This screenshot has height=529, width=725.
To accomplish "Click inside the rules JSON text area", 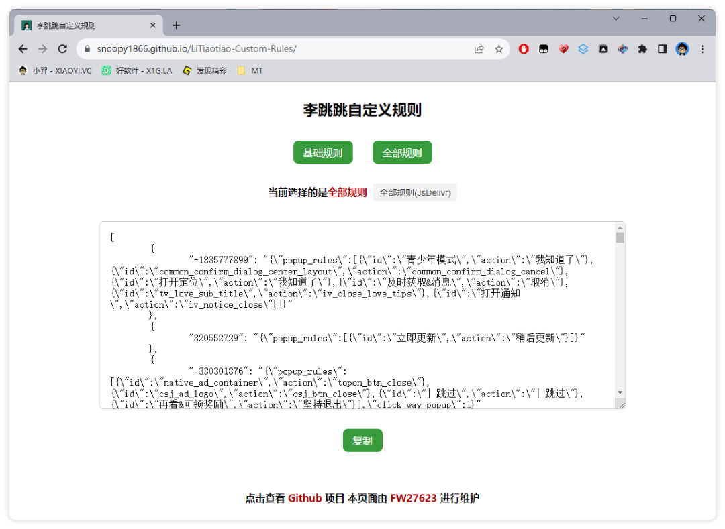I will point(358,315).
